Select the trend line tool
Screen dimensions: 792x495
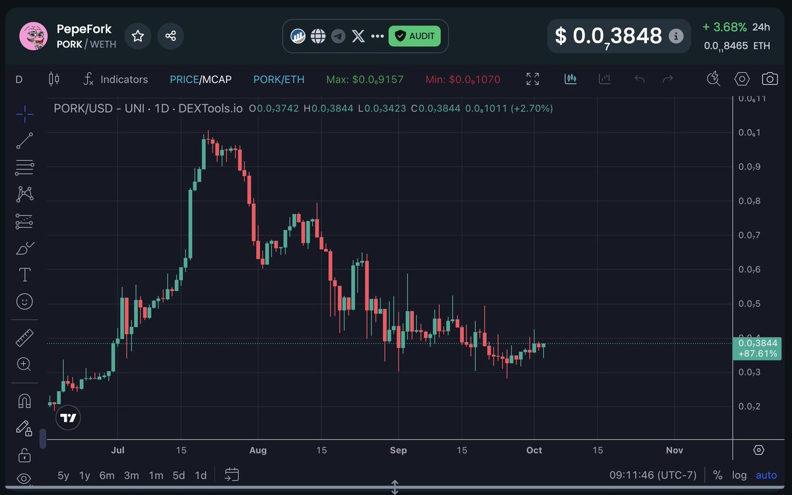(25, 140)
